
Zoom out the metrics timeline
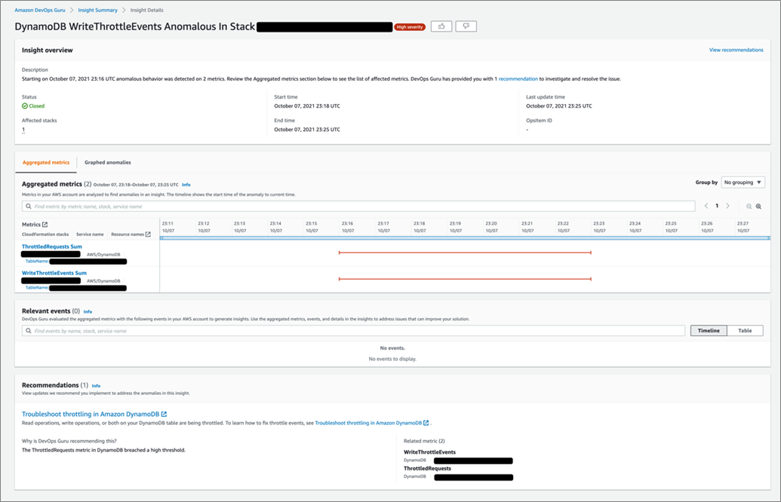749,206
